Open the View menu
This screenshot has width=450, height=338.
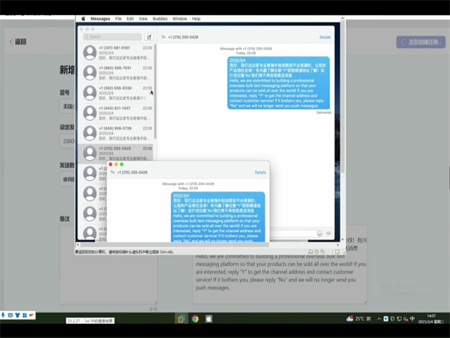[x=142, y=18]
